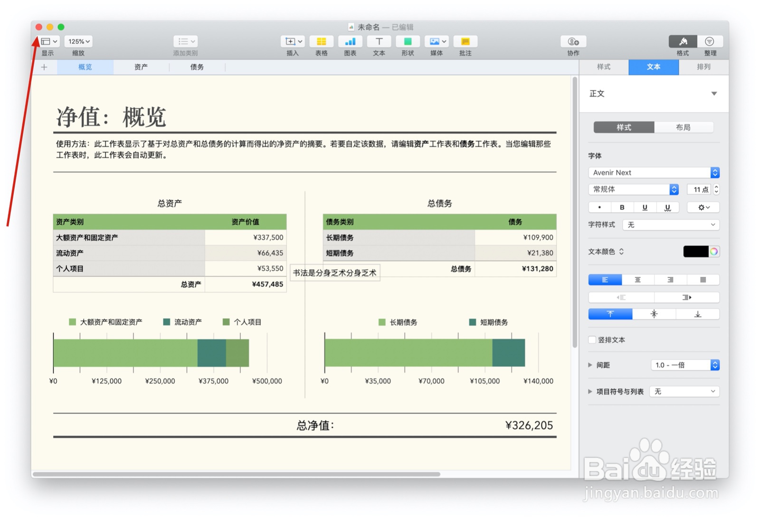This screenshot has width=760, height=519.
Task: Click the 协作 collaboration icon
Action: [572, 42]
